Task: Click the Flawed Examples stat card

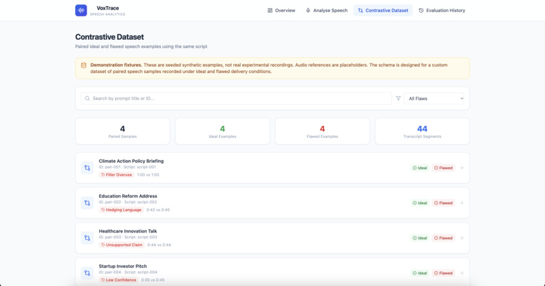Action: pos(323,131)
